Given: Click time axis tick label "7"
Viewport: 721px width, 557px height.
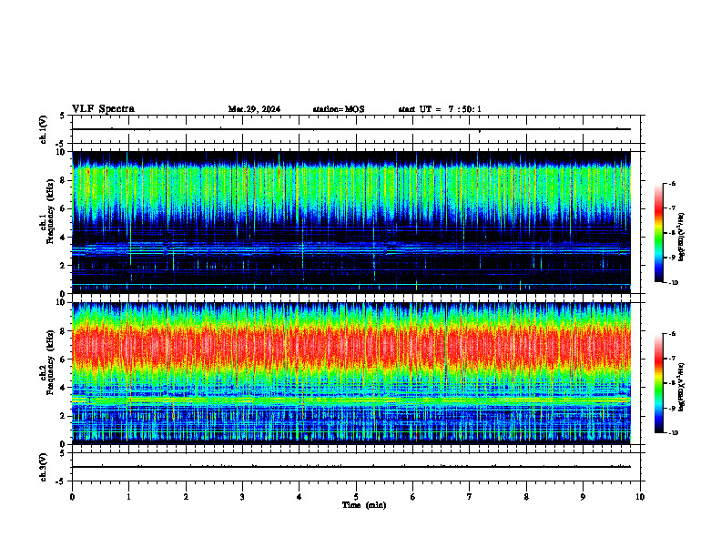Looking at the screenshot, I should click(470, 497).
